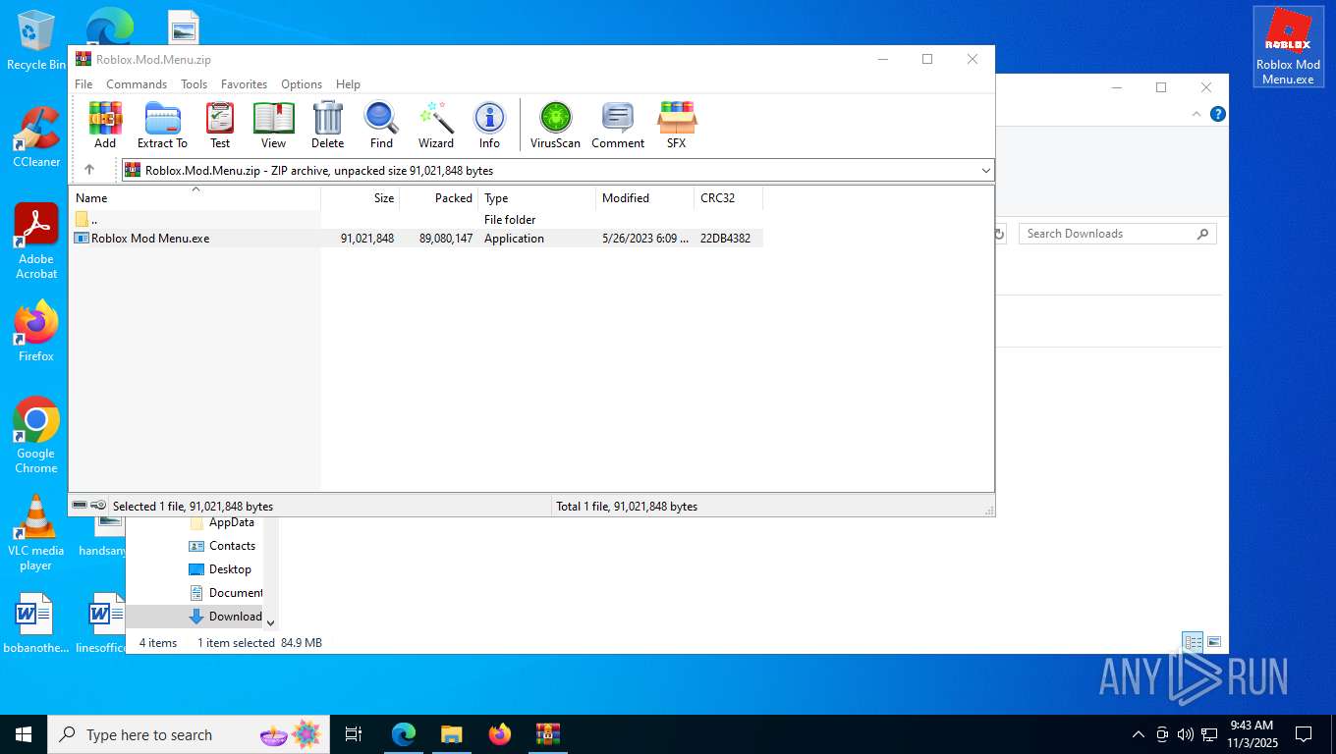
Task: Open Google Chrome desktop shortcut
Action: pyautogui.click(x=36, y=436)
